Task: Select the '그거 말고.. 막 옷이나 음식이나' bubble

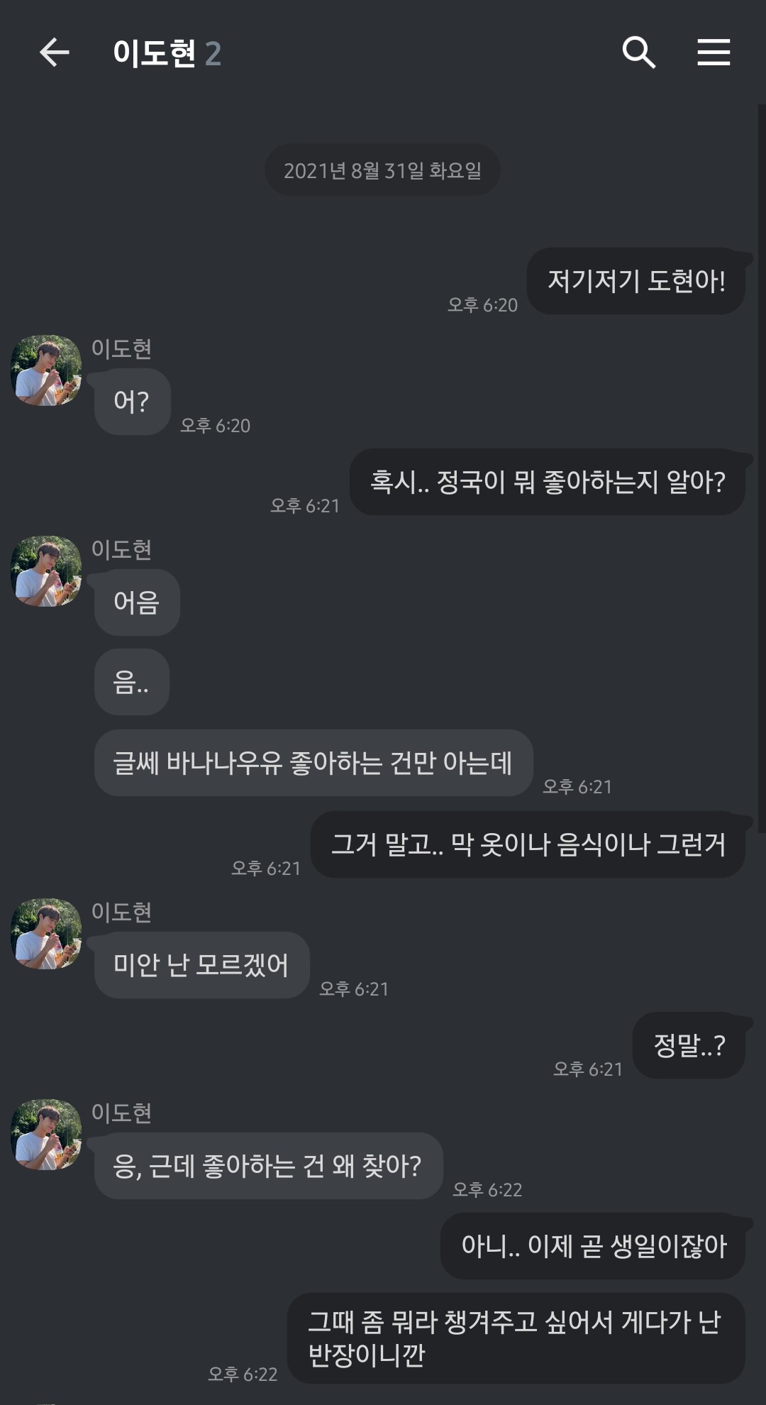Action: [528, 844]
